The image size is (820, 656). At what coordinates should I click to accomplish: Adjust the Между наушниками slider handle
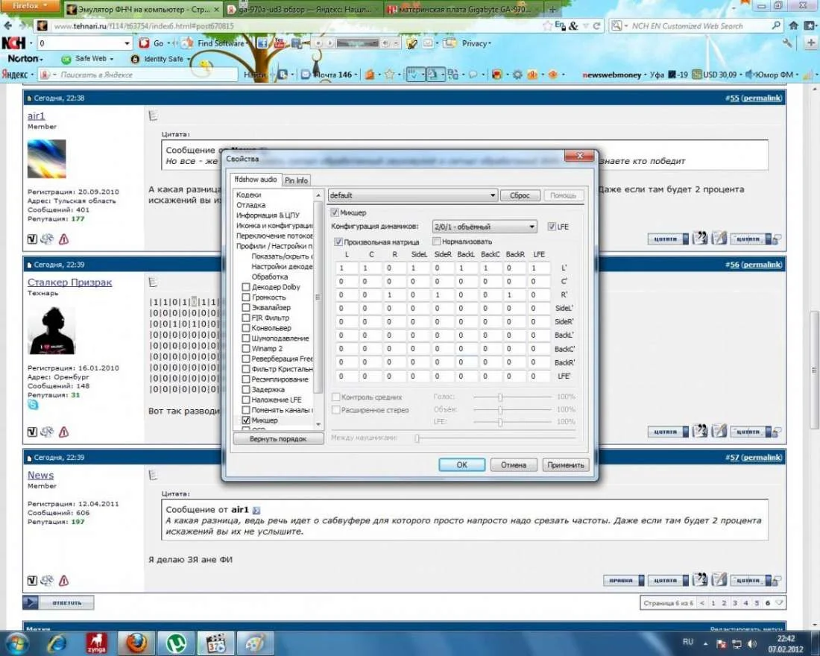tap(417, 438)
